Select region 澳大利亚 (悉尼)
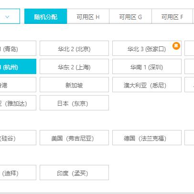Screen dimensions: 194x194 [147, 85]
